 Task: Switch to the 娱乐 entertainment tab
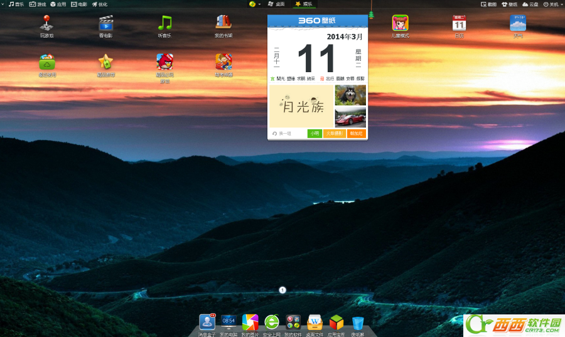click(304, 4)
